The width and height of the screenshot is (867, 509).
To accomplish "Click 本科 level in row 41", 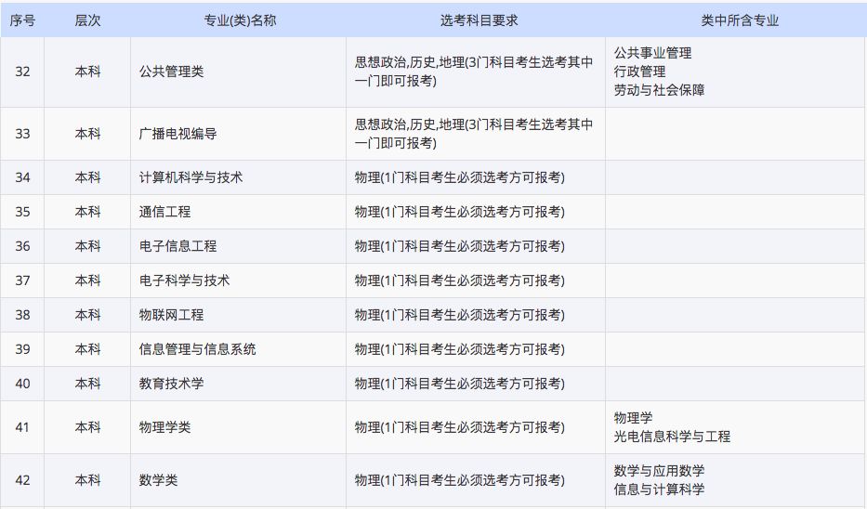I will click(87, 427).
